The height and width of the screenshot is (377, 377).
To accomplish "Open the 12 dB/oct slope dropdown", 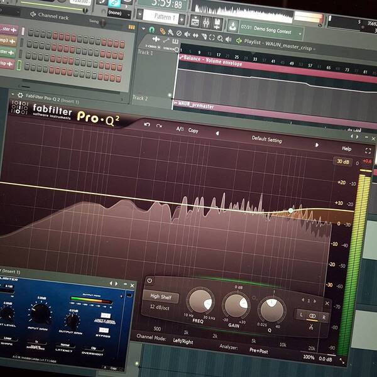I will point(159,307).
